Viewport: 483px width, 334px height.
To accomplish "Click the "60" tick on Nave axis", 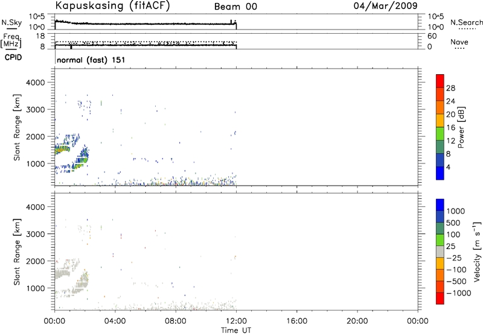I will (x=432, y=36).
